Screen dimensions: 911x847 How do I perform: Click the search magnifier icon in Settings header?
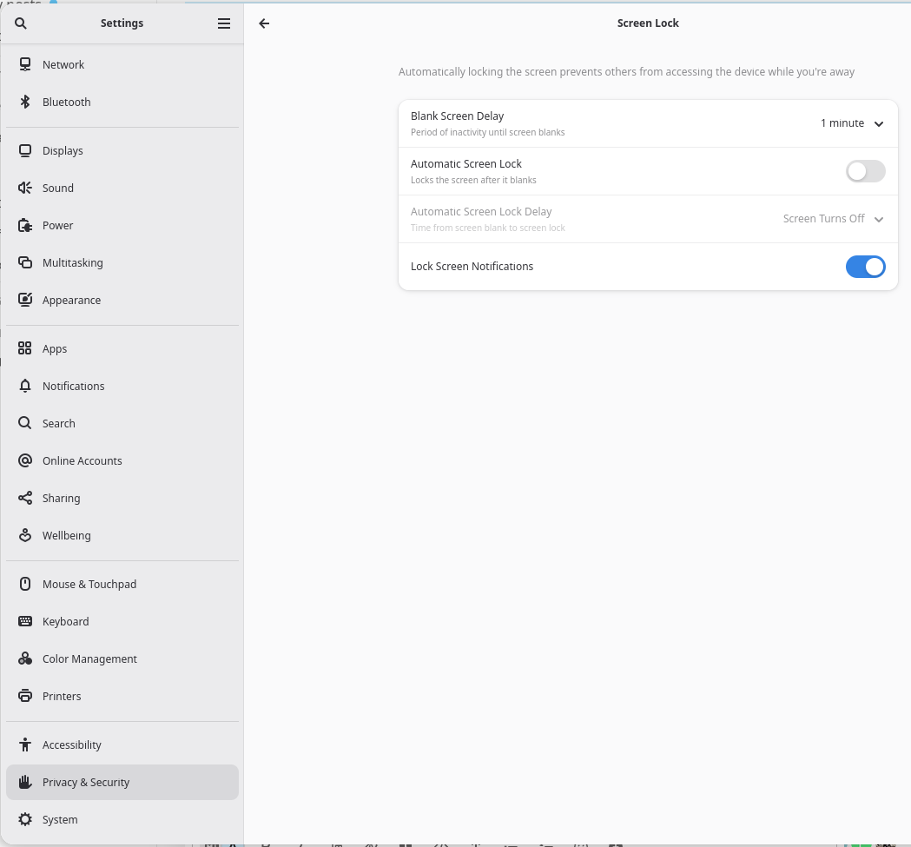21,23
